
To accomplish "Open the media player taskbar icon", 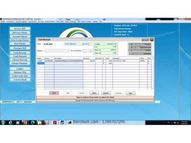I will click(18, 123).
